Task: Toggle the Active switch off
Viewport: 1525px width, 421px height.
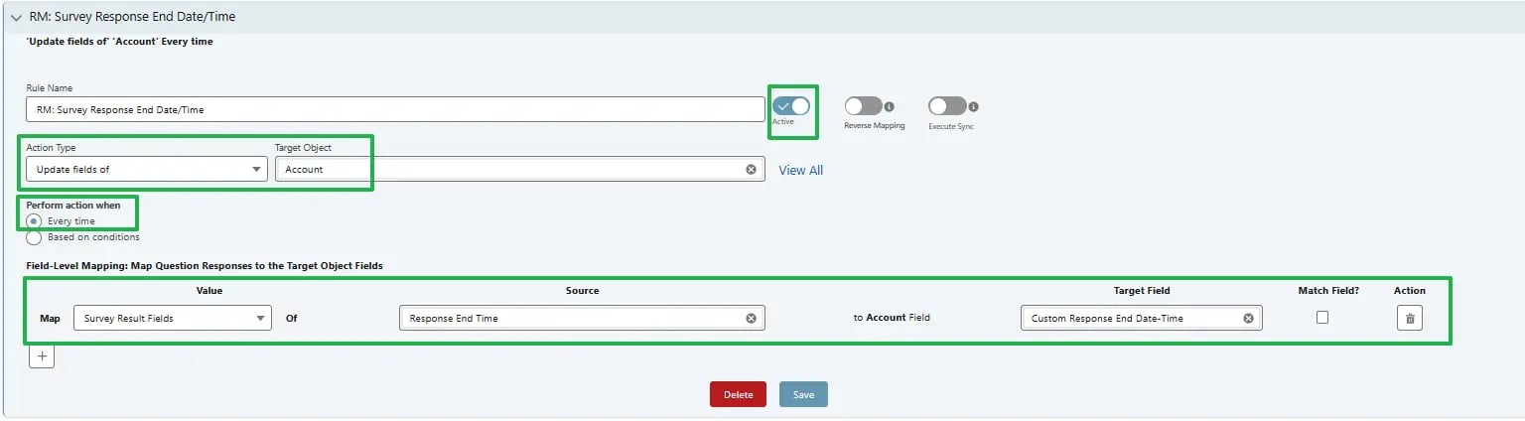Action: (x=791, y=106)
